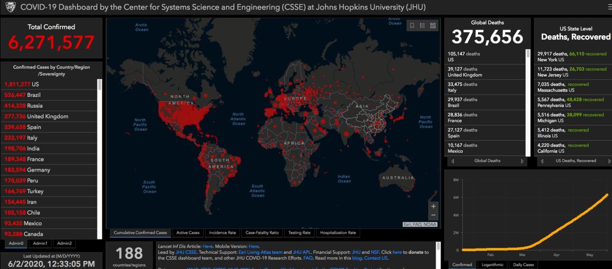Viewport: 612px width, 269px height.
Task: Select US in confirmed cases list
Action: (x=50, y=84)
